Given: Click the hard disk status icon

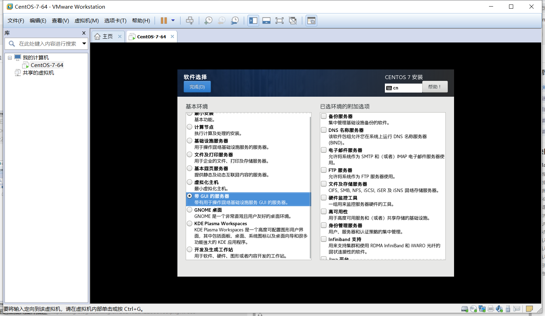Looking at the screenshot, I should point(464,309).
